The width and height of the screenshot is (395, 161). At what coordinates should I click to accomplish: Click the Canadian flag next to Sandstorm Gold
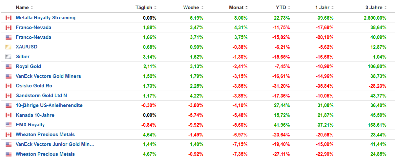pyautogui.click(x=9, y=96)
